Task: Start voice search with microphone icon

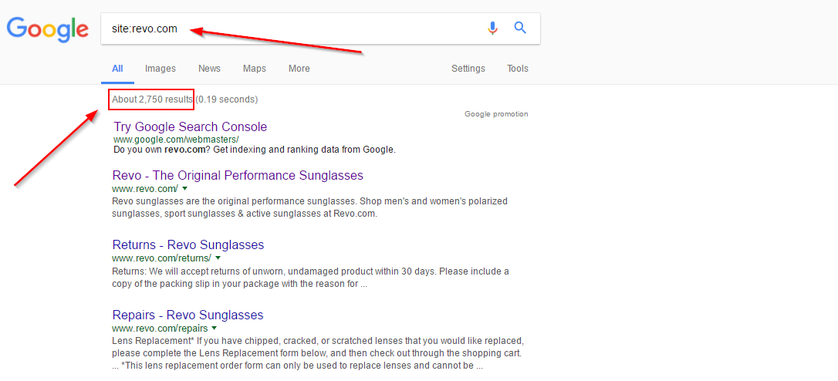Action: 493,28
